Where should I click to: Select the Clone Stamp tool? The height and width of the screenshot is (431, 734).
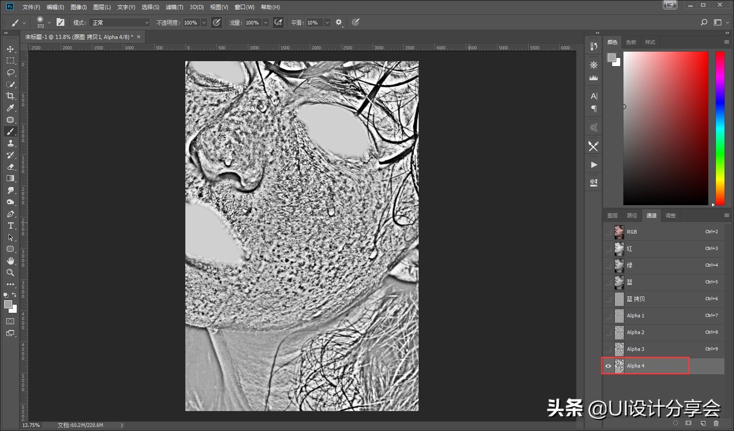point(10,143)
